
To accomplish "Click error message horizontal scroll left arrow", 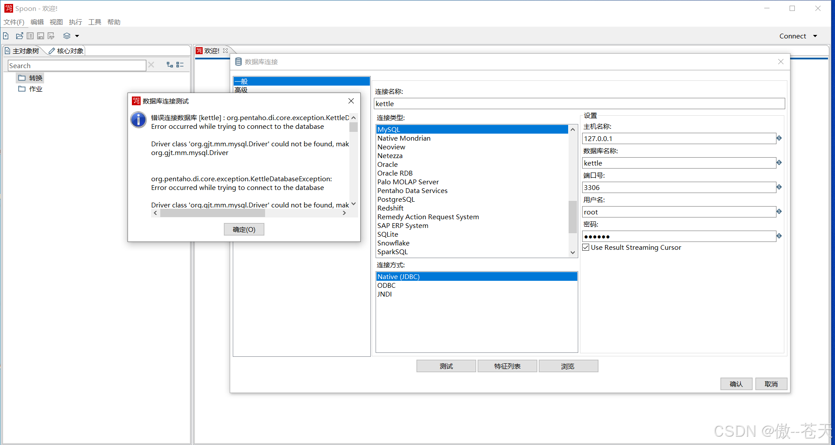I will coord(155,213).
